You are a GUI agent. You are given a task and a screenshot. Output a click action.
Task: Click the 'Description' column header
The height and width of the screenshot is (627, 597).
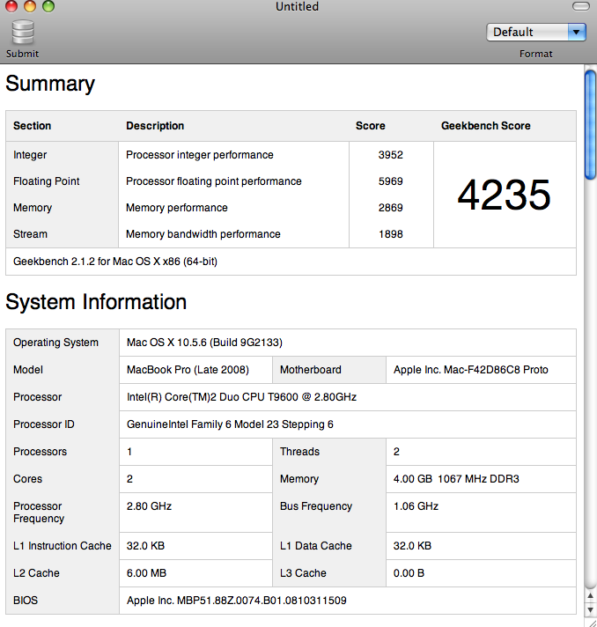(x=155, y=126)
